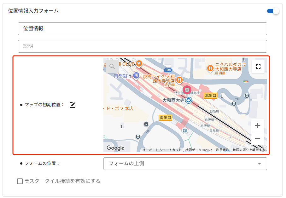Click the 説明 description field

pos(143,46)
